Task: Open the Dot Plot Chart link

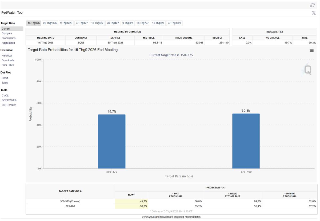Action: [x=5, y=78]
